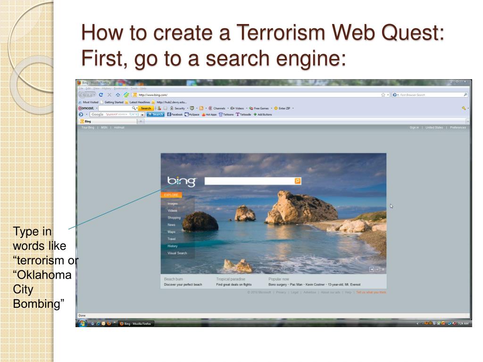The height and width of the screenshot is (362, 483).
Task: Open the Tattoodle toolbar shortcut
Action: [243, 115]
